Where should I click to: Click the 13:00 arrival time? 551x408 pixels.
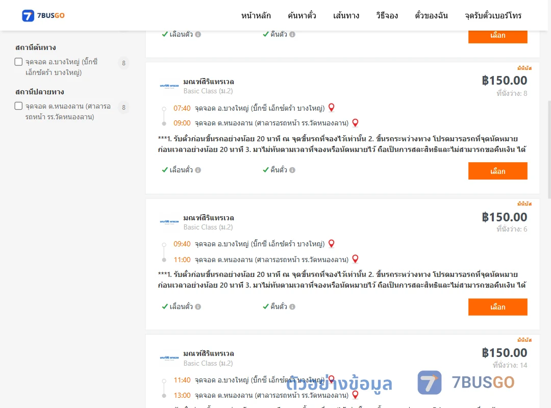[182, 395]
